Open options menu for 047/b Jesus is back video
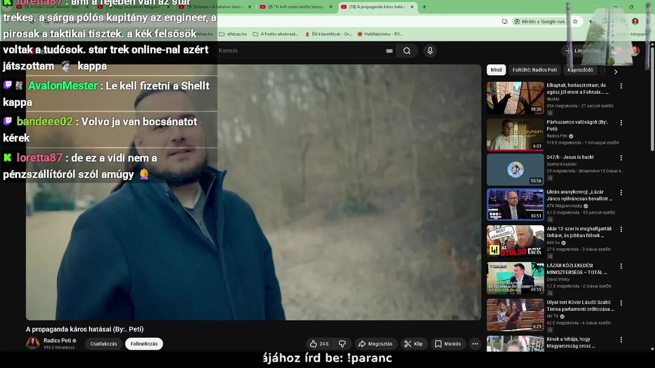655x368 pixels. click(x=621, y=158)
